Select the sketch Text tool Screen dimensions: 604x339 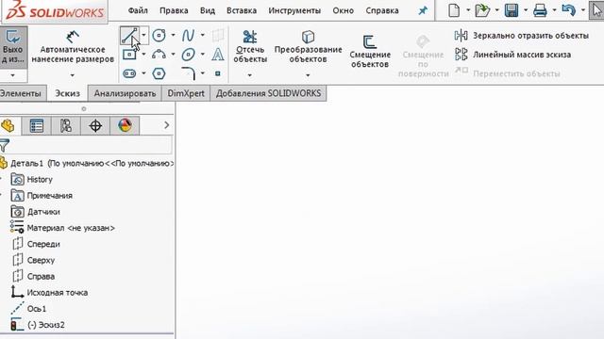click(218, 55)
